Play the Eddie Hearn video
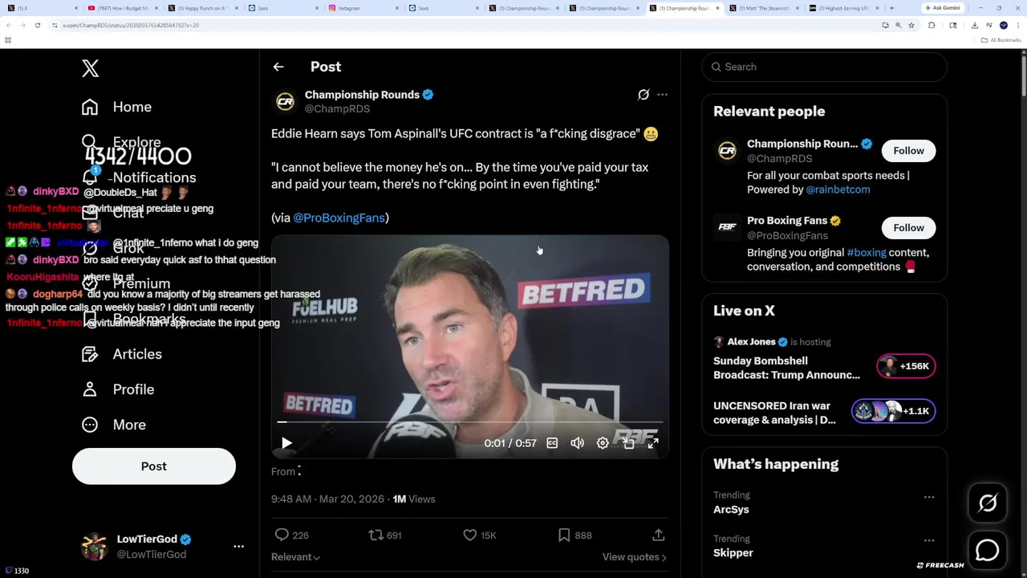 pos(287,443)
